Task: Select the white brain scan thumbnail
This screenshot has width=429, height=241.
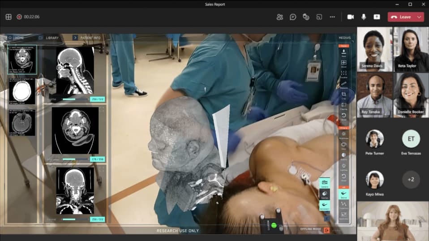Action: (x=22, y=91)
